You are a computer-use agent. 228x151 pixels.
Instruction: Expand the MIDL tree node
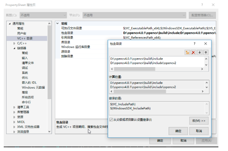pyautogui.click(x=14, y=122)
